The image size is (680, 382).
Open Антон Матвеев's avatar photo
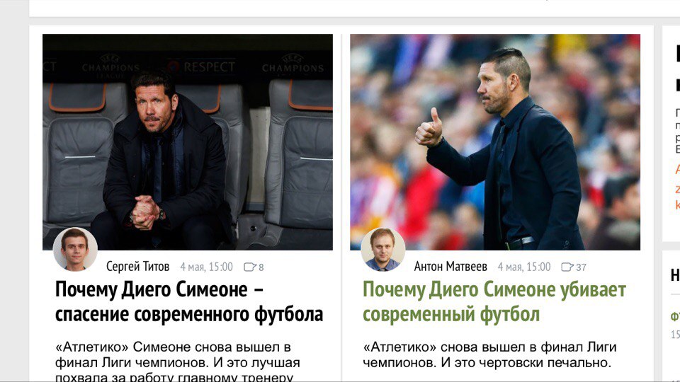click(383, 250)
